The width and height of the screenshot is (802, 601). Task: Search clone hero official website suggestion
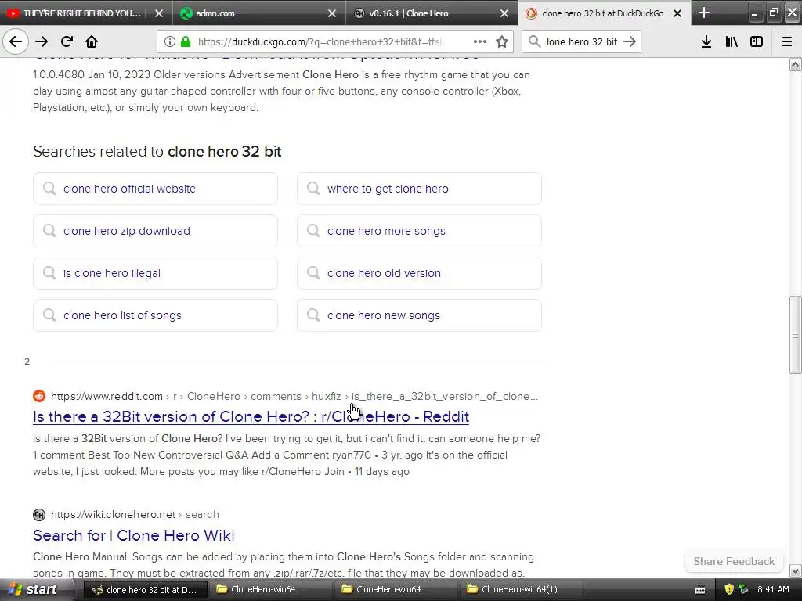(155, 189)
